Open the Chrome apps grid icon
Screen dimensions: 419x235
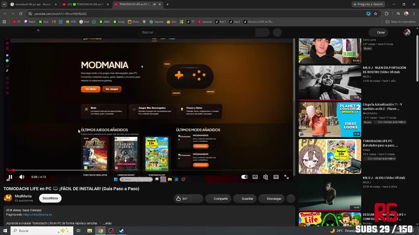(x=4, y=22)
